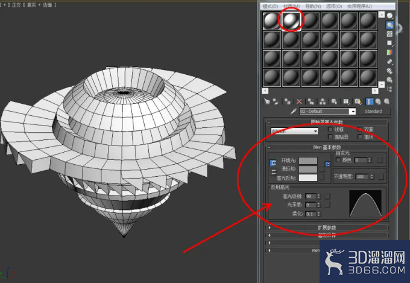Open the 实用程序(U) menu

pyautogui.click(x=360, y=6)
